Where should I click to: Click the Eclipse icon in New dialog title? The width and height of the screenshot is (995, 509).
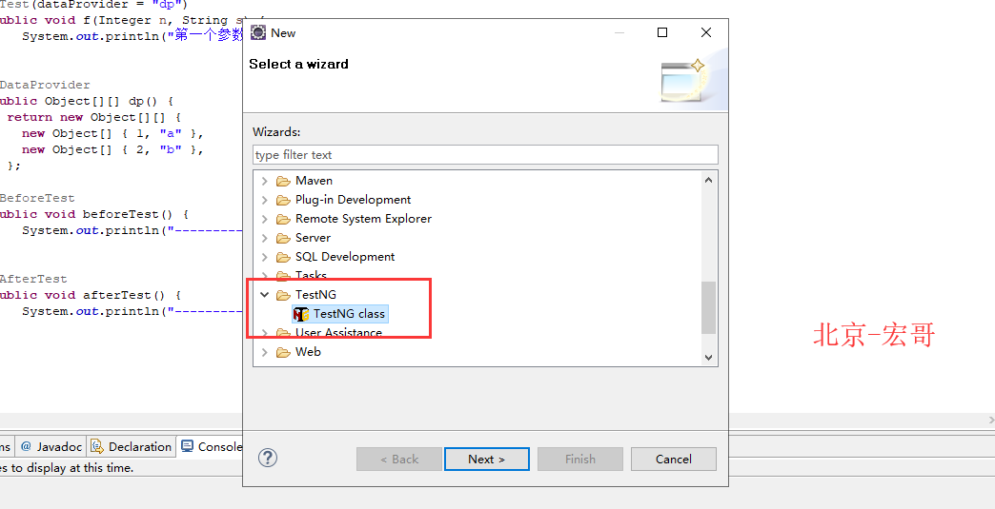(x=257, y=33)
